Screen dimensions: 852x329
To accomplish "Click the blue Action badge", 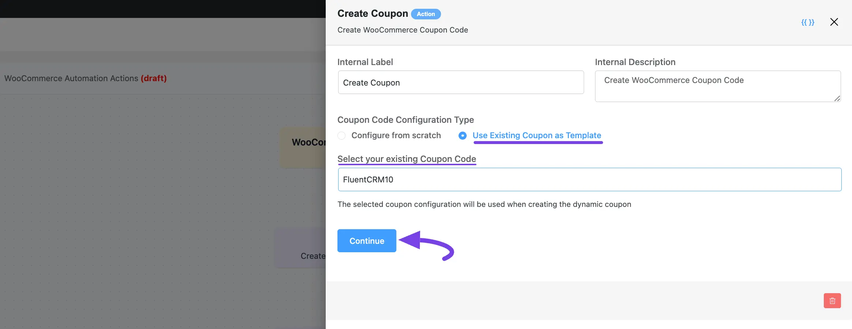I will click(426, 14).
